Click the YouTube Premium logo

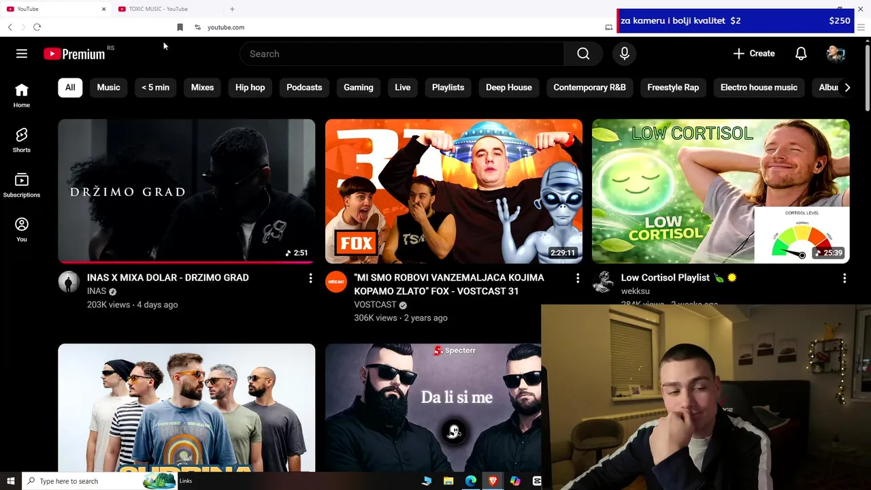click(x=74, y=54)
